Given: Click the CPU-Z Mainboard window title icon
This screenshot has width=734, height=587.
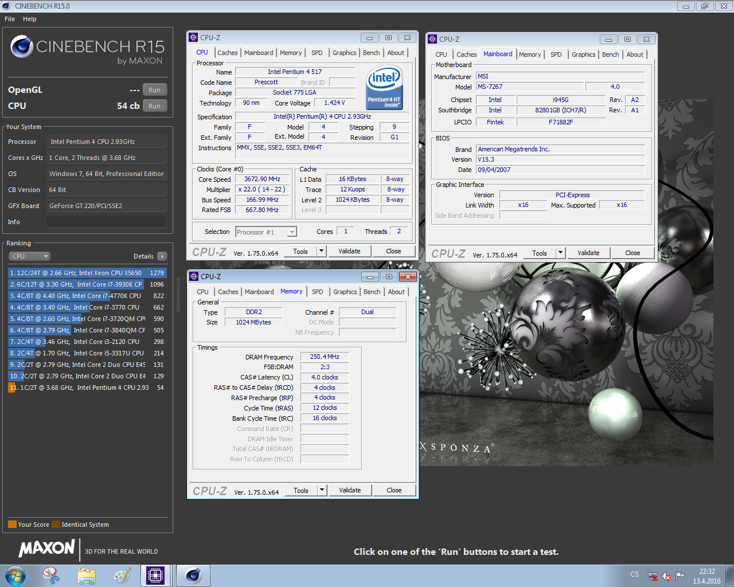Looking at the screenshot, I should pos(433,40).
